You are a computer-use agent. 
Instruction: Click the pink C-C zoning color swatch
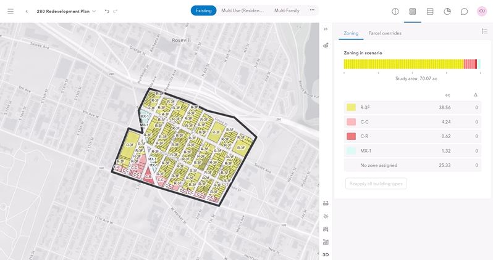(x=351, y=122)
